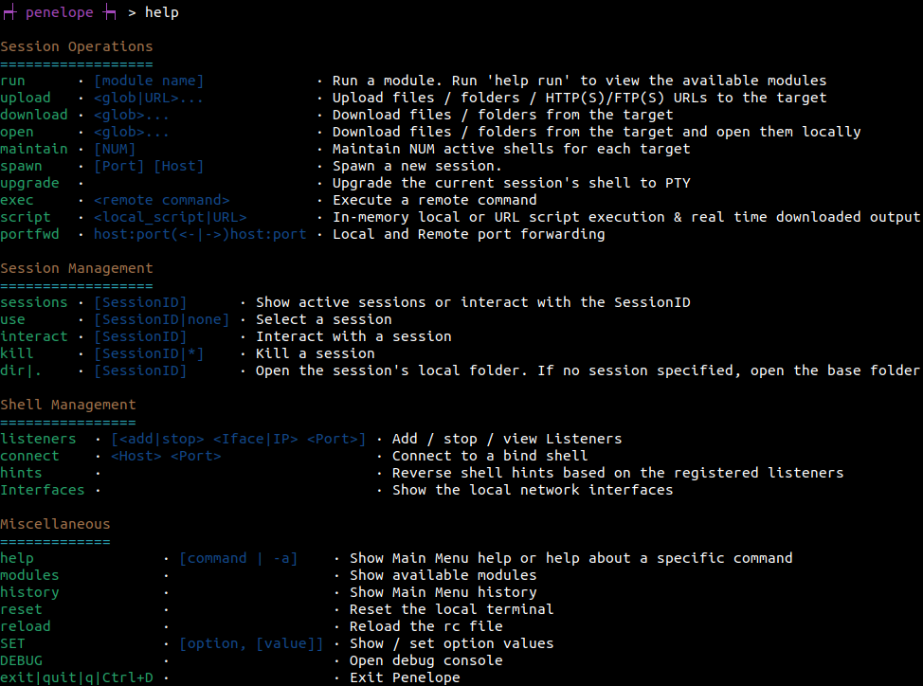Click the 'portfwd' command entry

[x=29, y=234]
